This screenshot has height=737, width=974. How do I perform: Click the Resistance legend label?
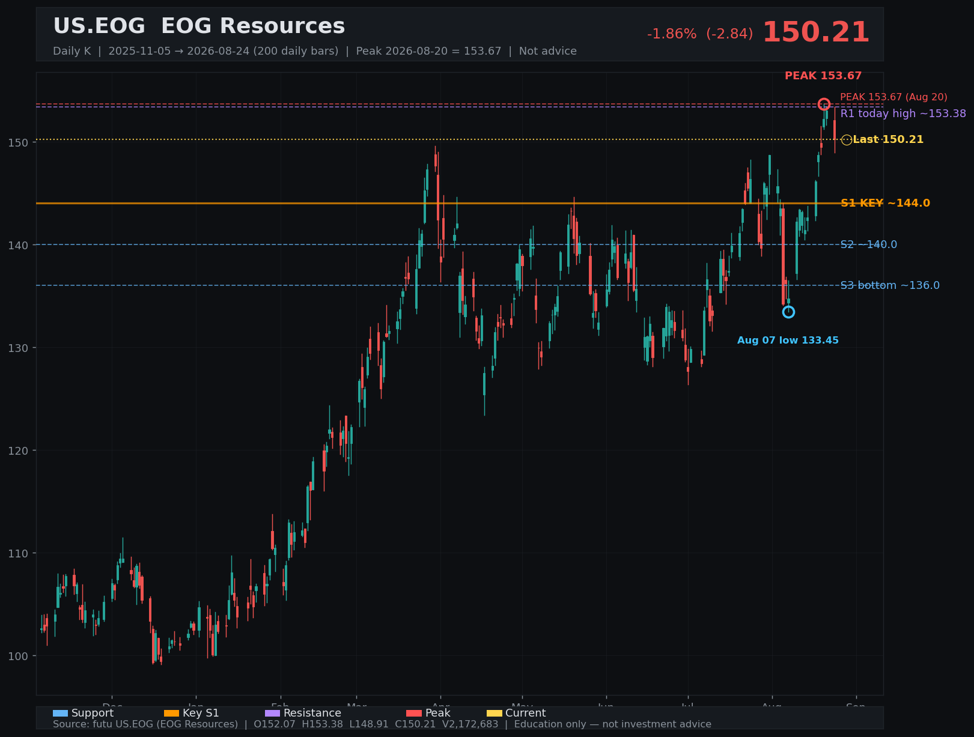(312, 713)
